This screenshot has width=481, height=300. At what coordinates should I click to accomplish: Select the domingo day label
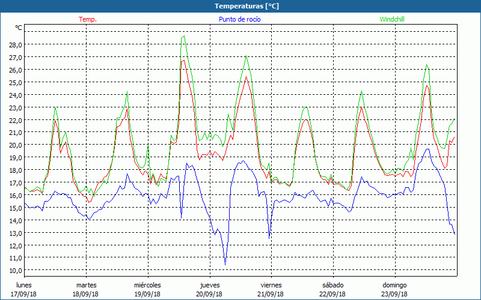(x=394, y=284)
